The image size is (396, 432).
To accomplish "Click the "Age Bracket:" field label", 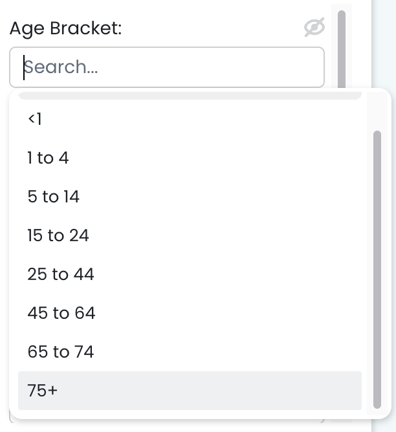I will [x=66, y=28].
